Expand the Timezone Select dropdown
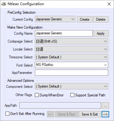This screenshot has height=121, width=114. (x=72, y=57)
